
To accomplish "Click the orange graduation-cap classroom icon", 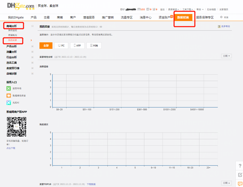I will click(9, 96).
